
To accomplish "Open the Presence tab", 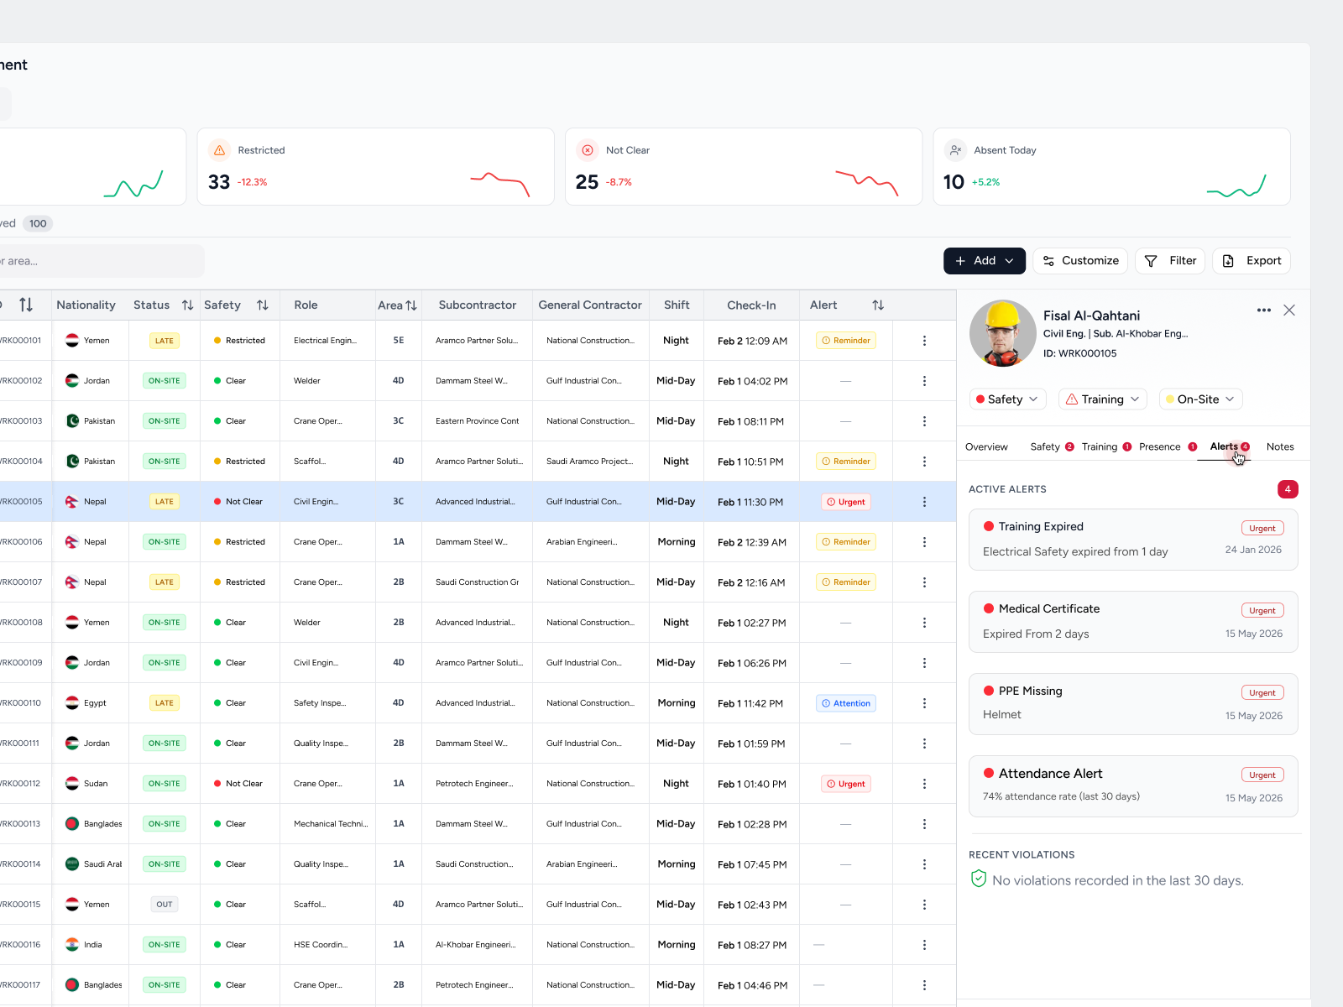I will pos(1160,447).
